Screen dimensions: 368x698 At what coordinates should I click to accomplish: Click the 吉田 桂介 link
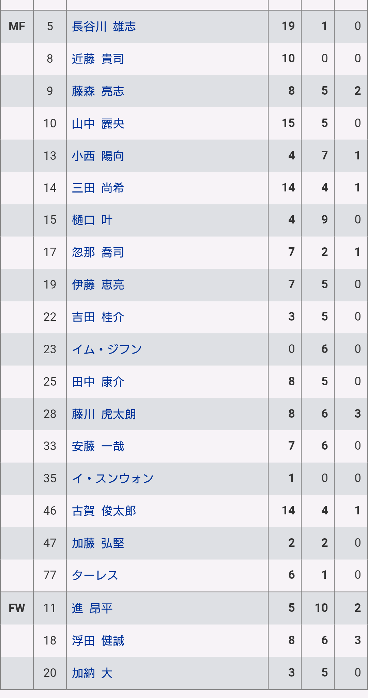point(98,317)
